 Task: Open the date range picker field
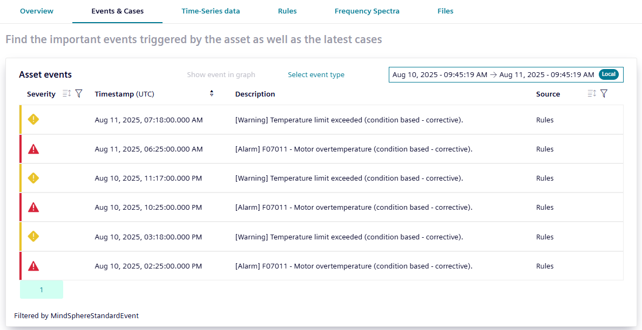click(x=493, y=75)
